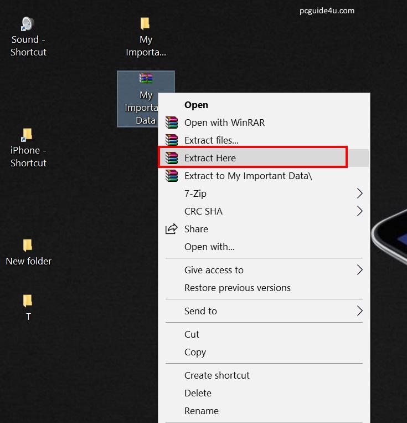Select the New folder desktop icon

(28, 246)
